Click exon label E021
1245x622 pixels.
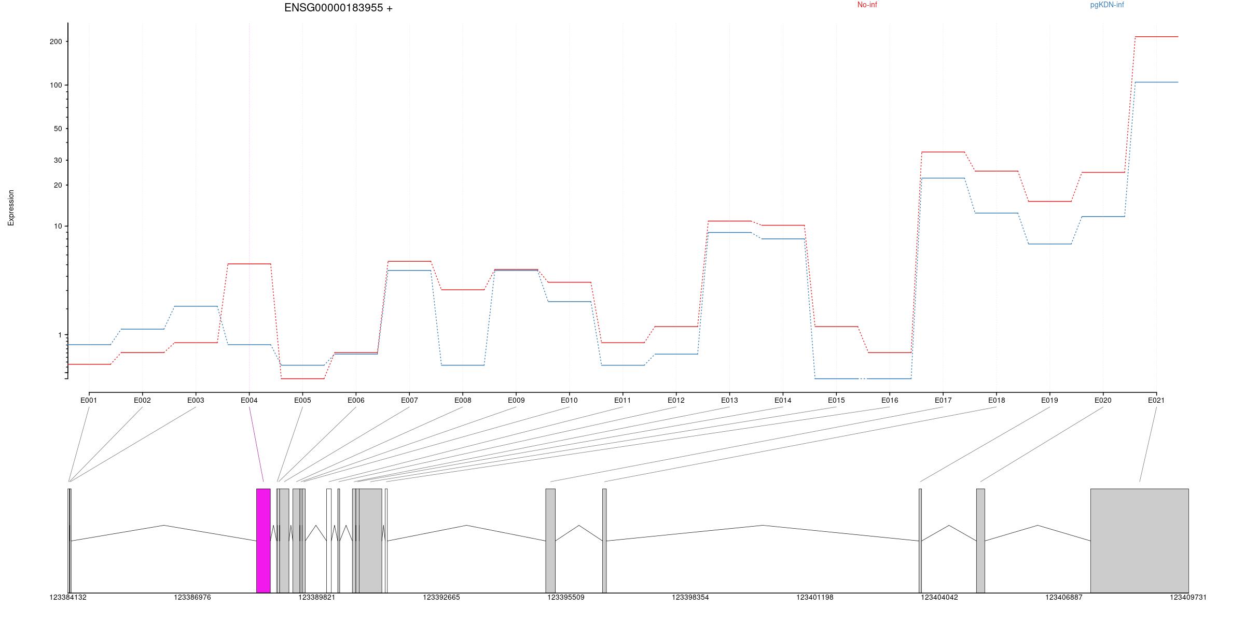1156,400
